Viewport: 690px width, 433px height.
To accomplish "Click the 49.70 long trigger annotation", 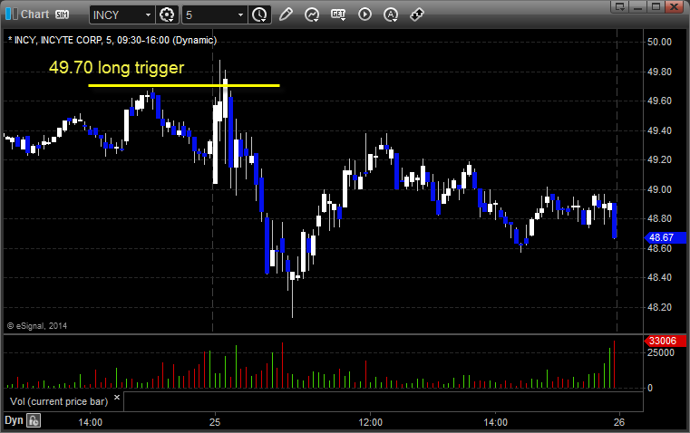I will (117, 68).
